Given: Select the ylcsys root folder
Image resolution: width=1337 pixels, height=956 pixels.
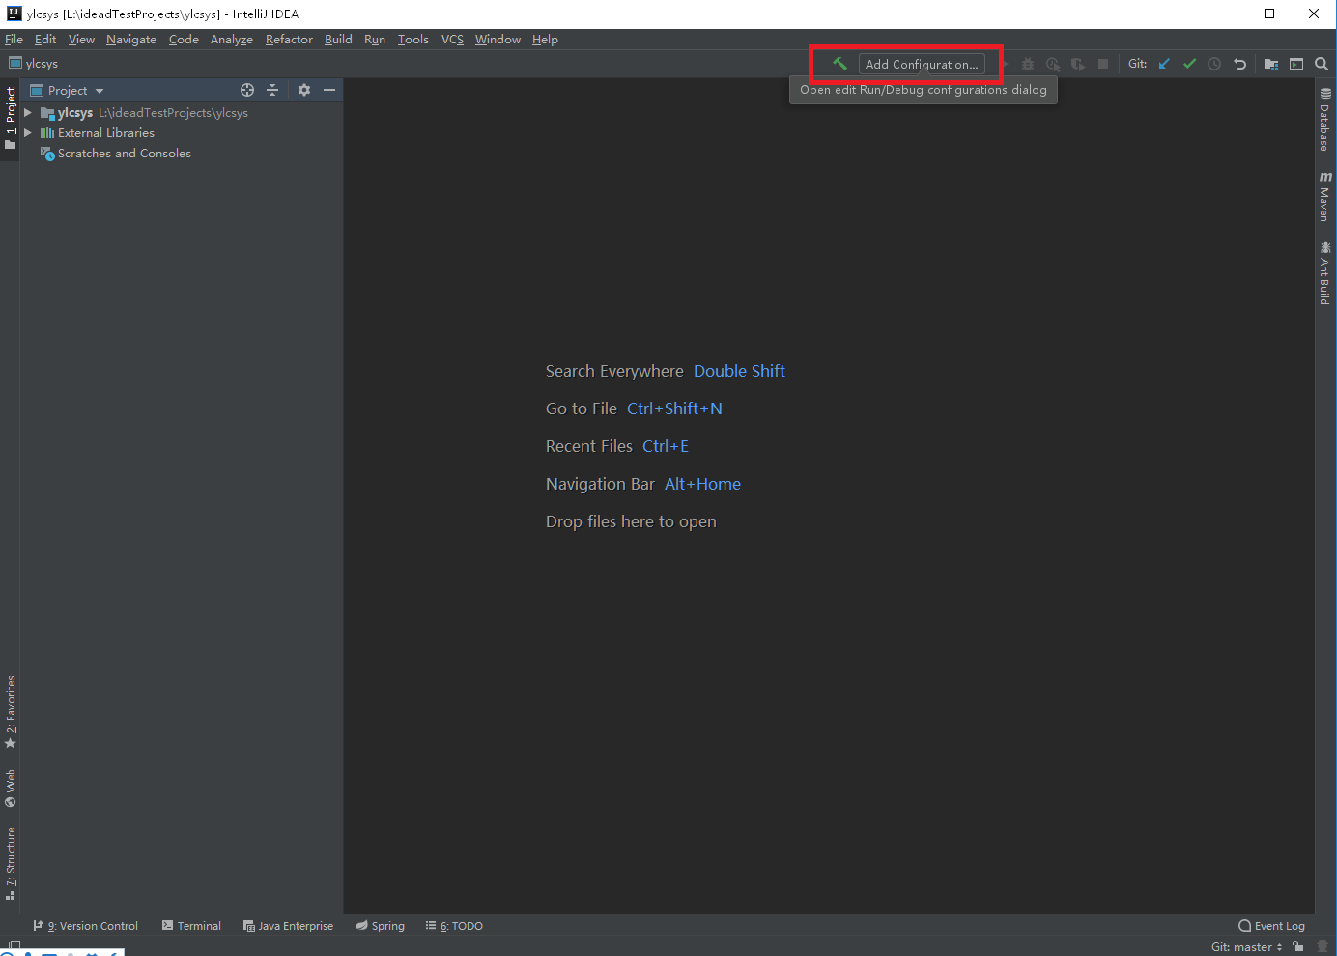Looking at the screenshot, I should (144, 113).
